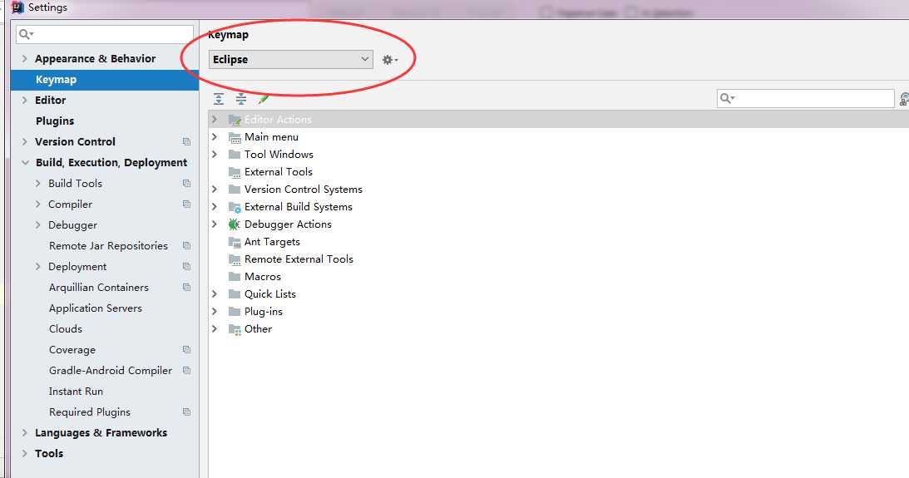The image size is (909, 478).
Task: Click the Expand All toolbar icon
Action: click(219, 98)
